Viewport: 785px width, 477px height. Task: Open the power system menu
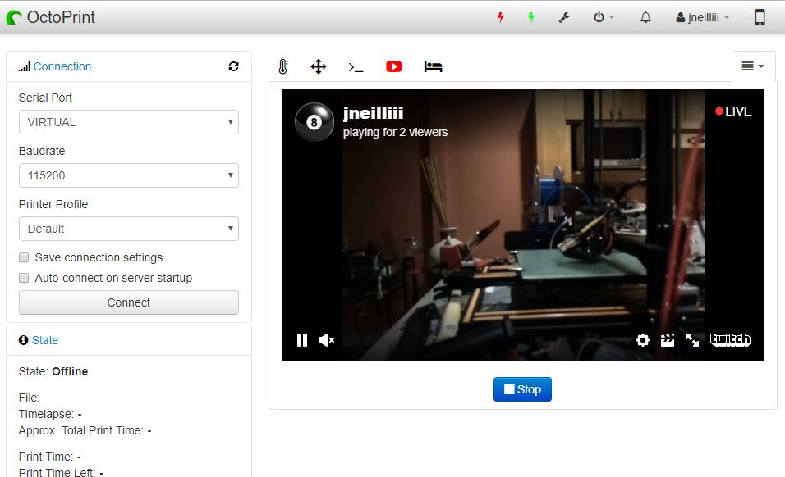point(604,17)
